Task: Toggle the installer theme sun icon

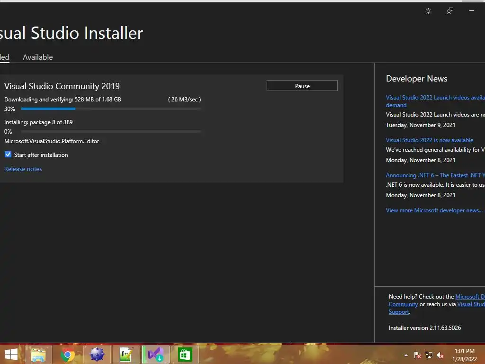Action: point(428,11)
